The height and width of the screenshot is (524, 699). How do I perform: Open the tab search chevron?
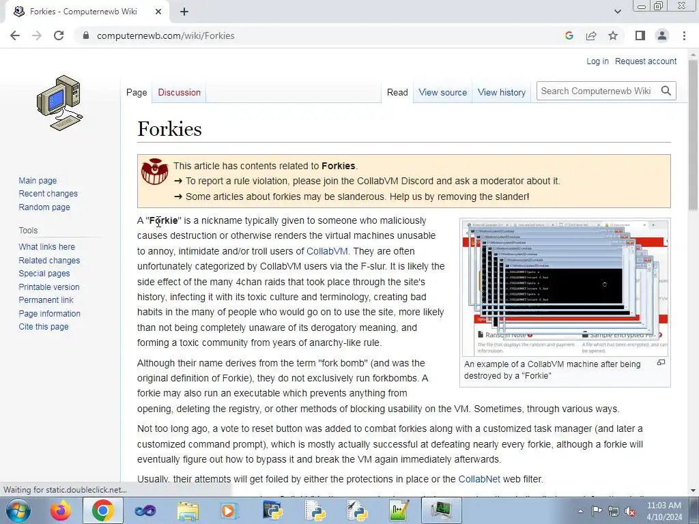[617, 12]
